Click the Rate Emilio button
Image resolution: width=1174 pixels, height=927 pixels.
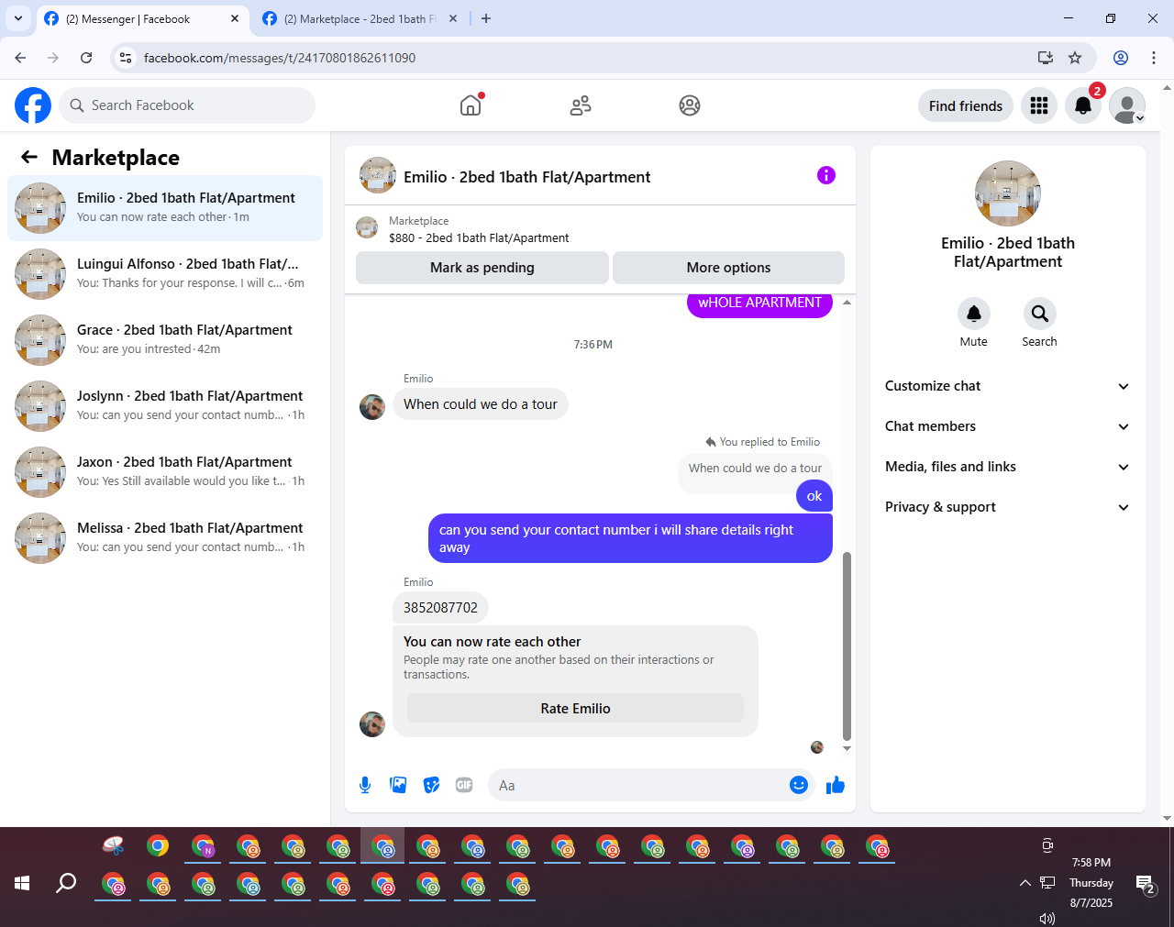(x=575, y=708)
